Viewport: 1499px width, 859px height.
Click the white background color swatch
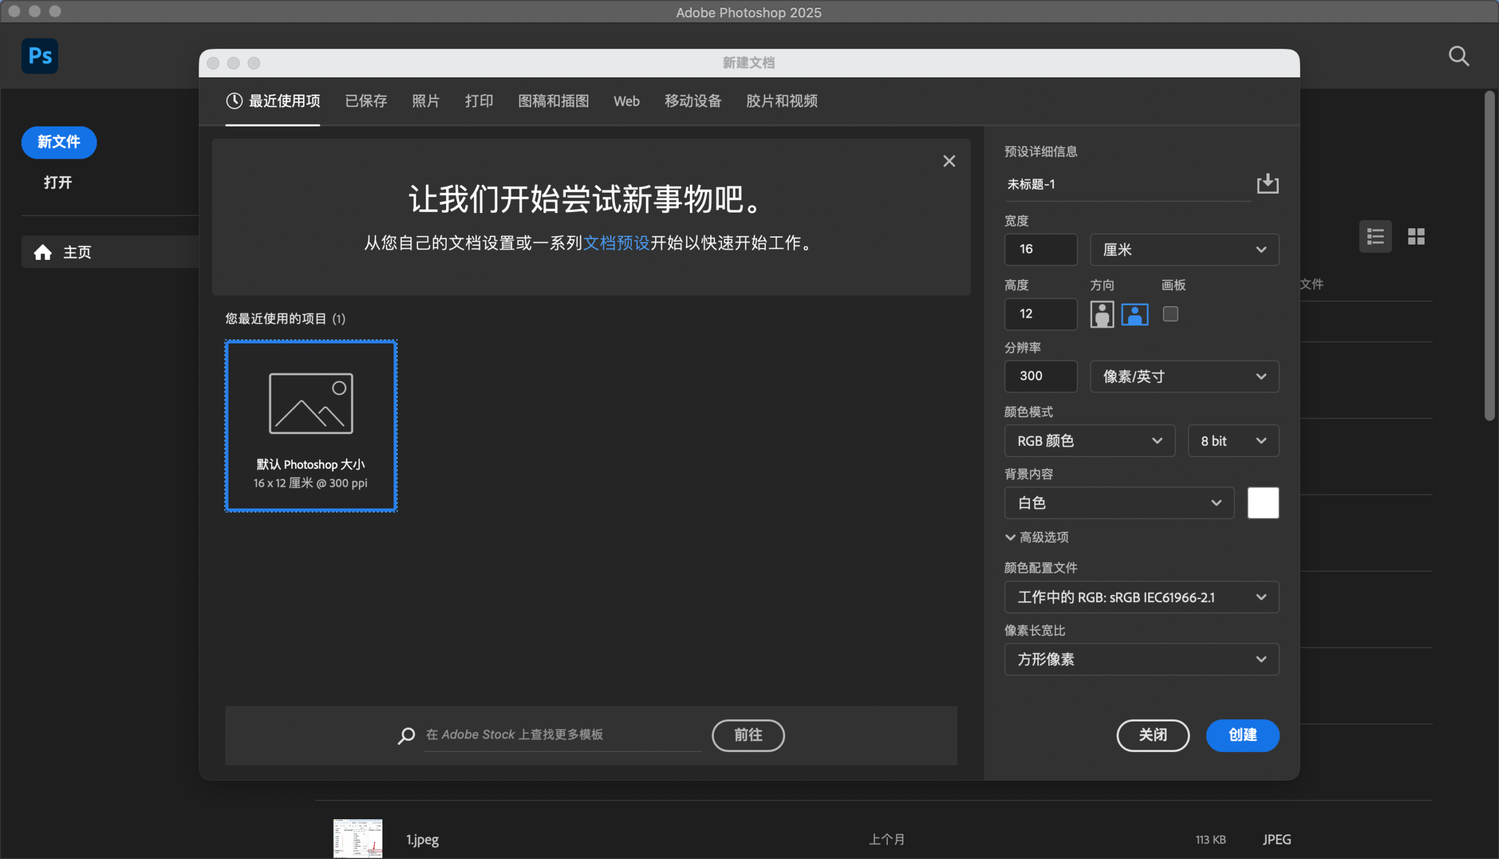coord(1263,503)
